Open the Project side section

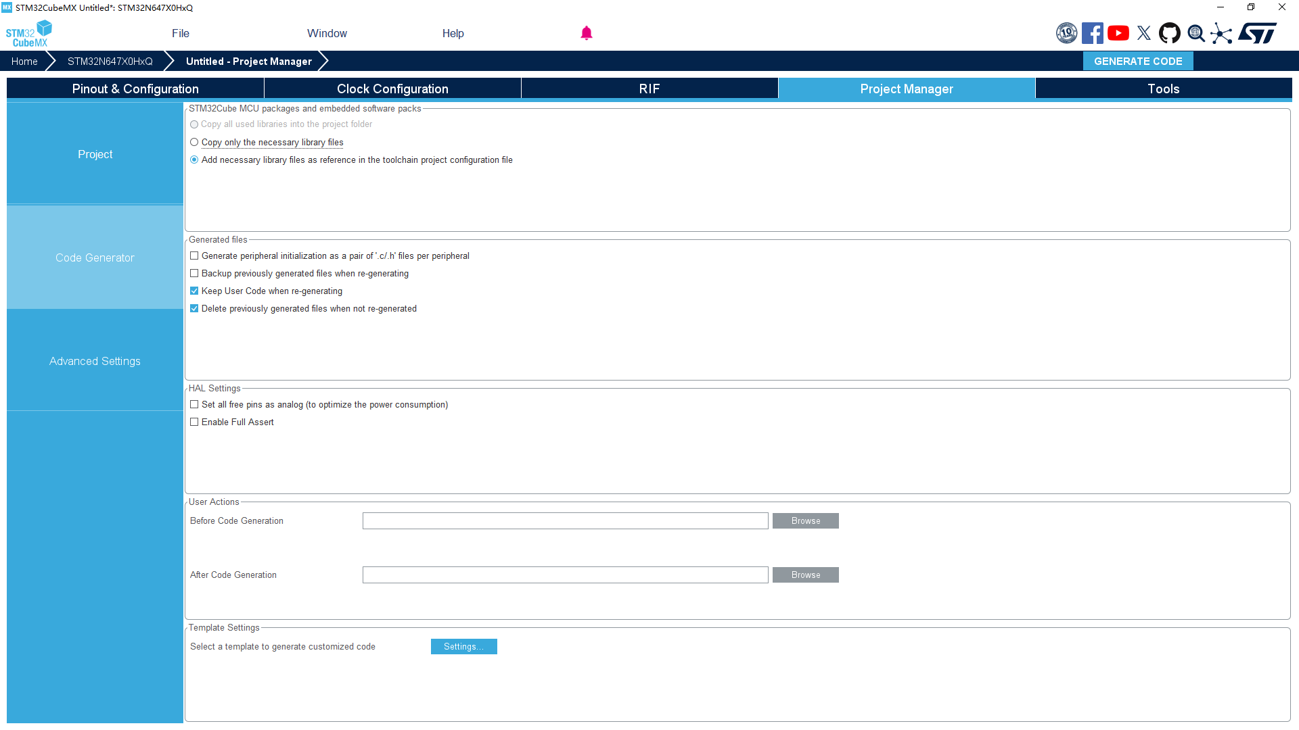click(95, 154)
